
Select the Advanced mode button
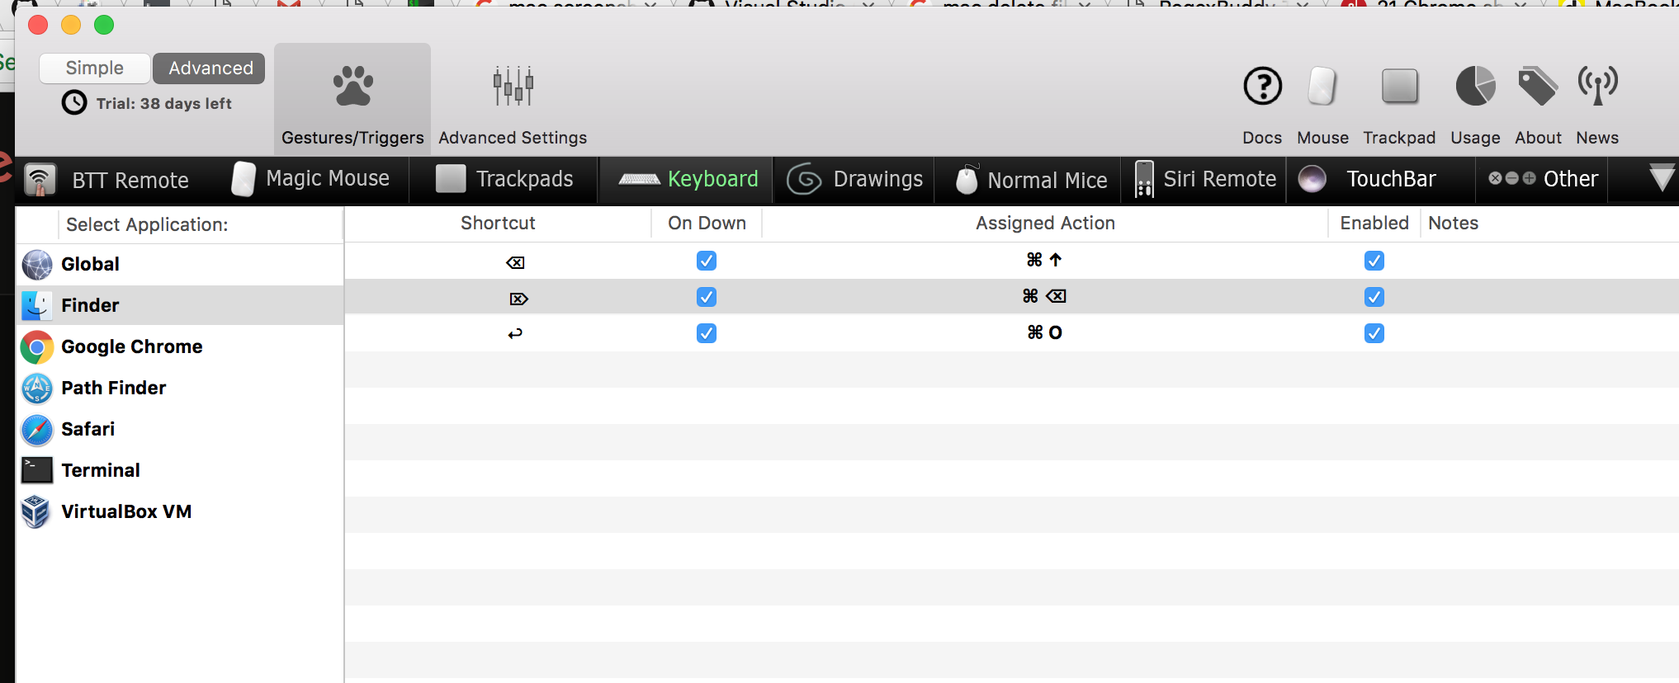pyautogui.click(x=210, y=68)
